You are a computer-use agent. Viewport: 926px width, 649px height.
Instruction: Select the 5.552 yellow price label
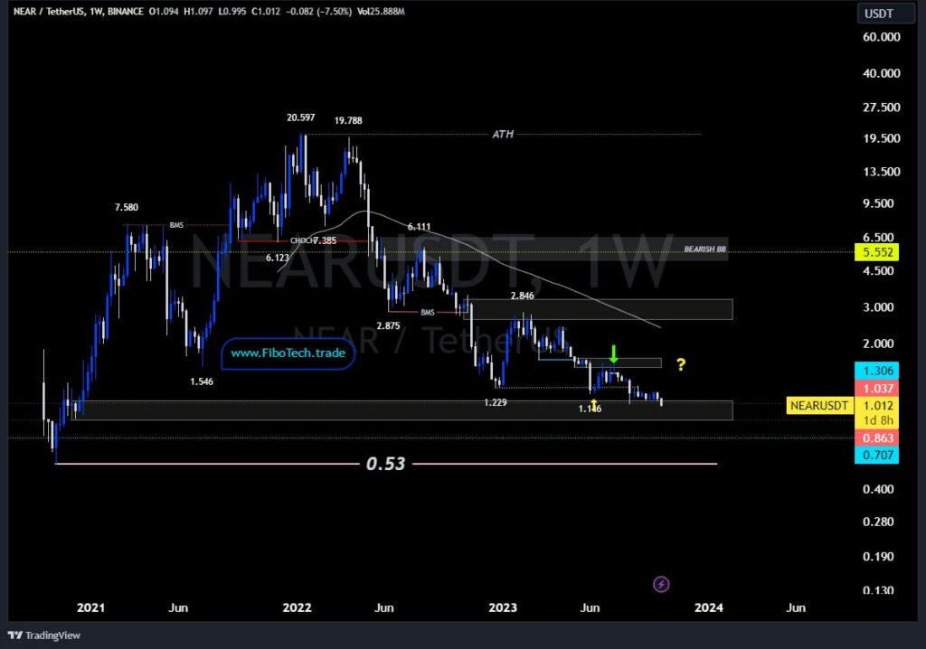877,252
